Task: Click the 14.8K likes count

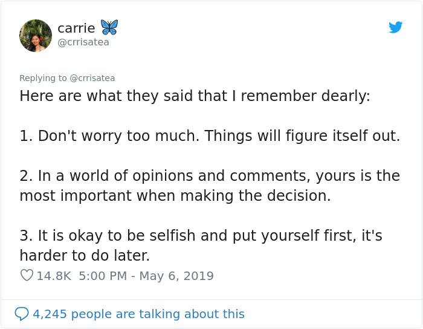Action: pyautogui.click(x=54, y=276)
